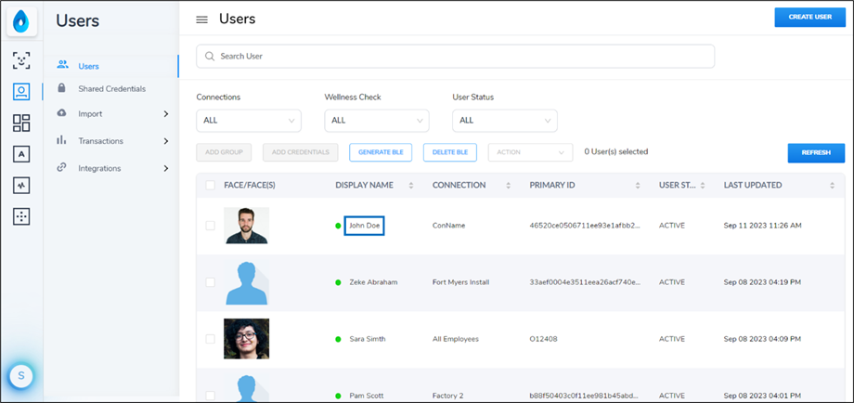Sort by Last Updated column arrows
Screen dimensions: 854x403
[x=833, y=185]
